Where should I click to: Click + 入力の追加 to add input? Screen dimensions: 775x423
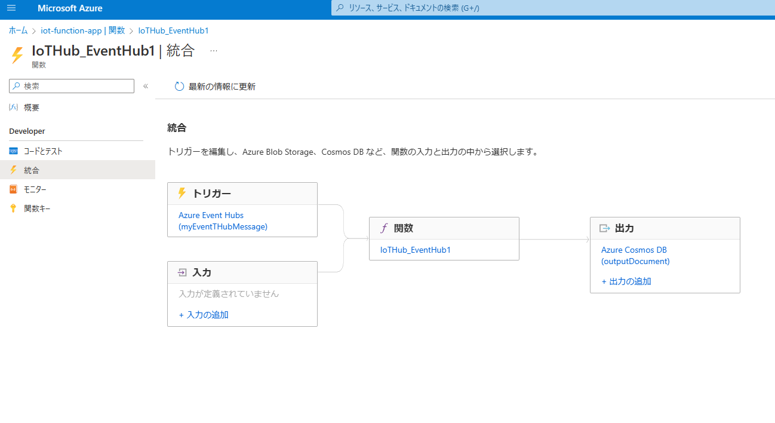(204, 315)
